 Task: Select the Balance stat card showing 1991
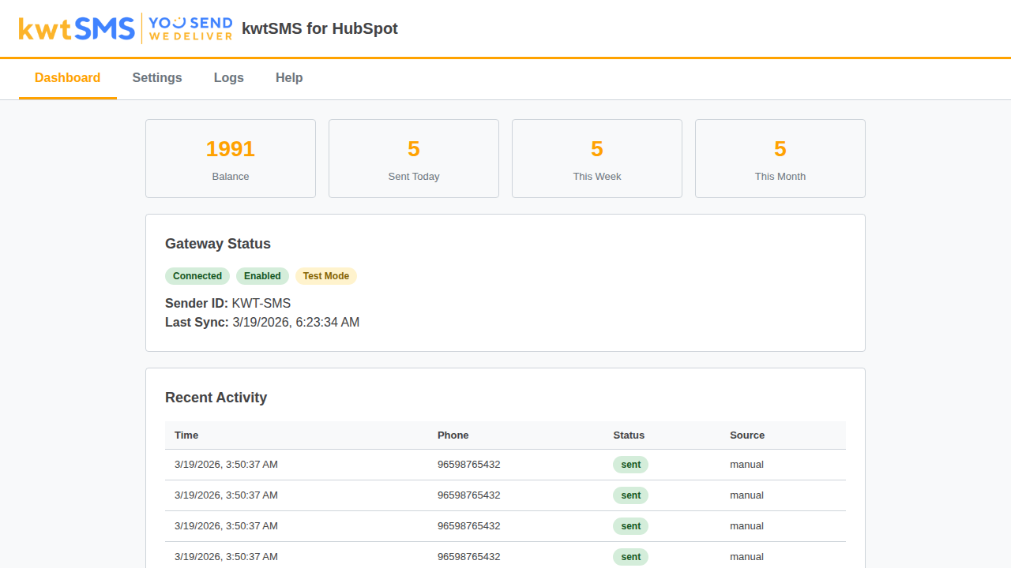[230, 158]
